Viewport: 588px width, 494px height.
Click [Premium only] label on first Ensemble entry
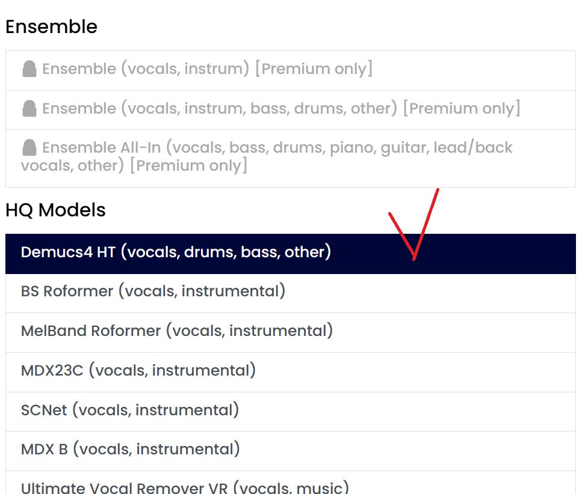point(314,69)
